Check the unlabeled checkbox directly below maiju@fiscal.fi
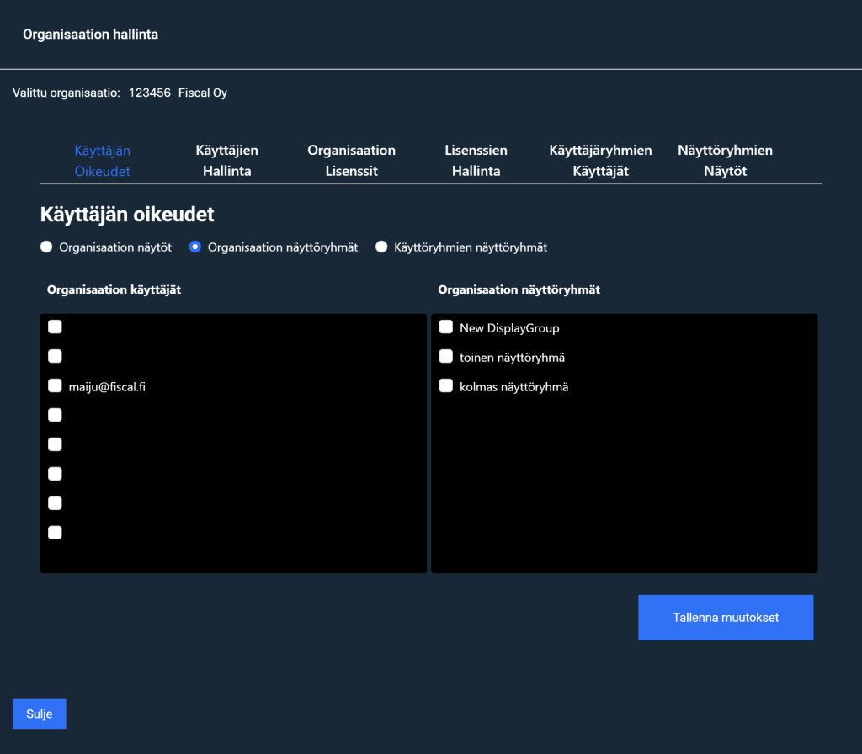This screenshot has width=862, height=754. tap(55, 415)
